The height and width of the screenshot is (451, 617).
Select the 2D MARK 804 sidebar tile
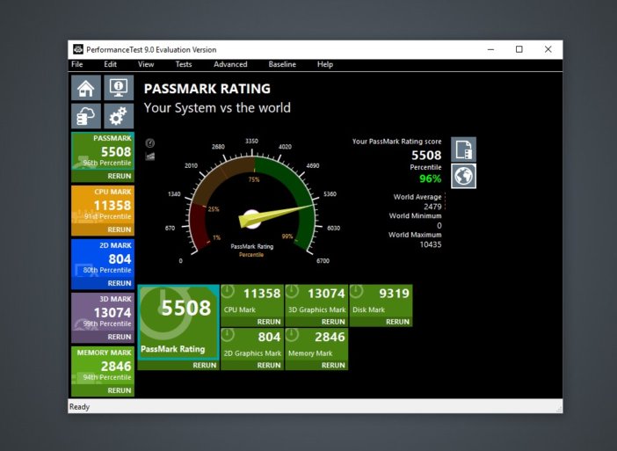[x=103, y=258]
